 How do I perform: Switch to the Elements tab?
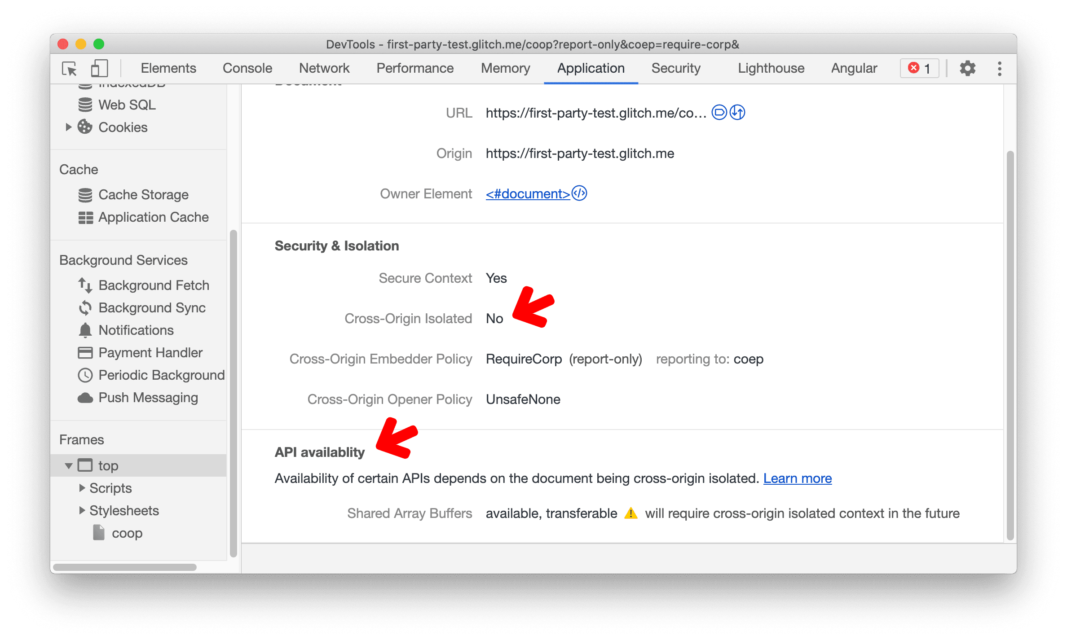(x=165, y=69)
